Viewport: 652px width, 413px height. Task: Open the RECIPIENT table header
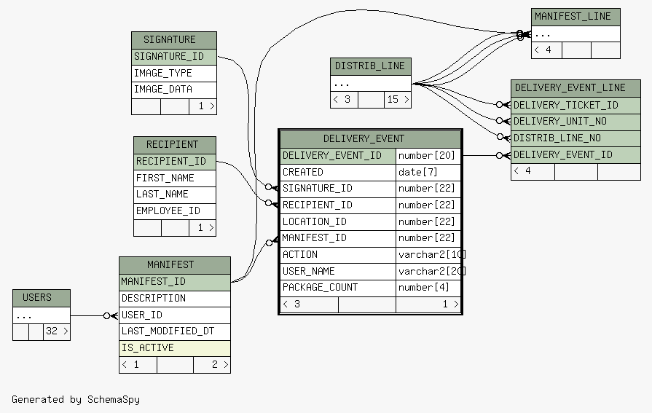[x=175, y=145]
